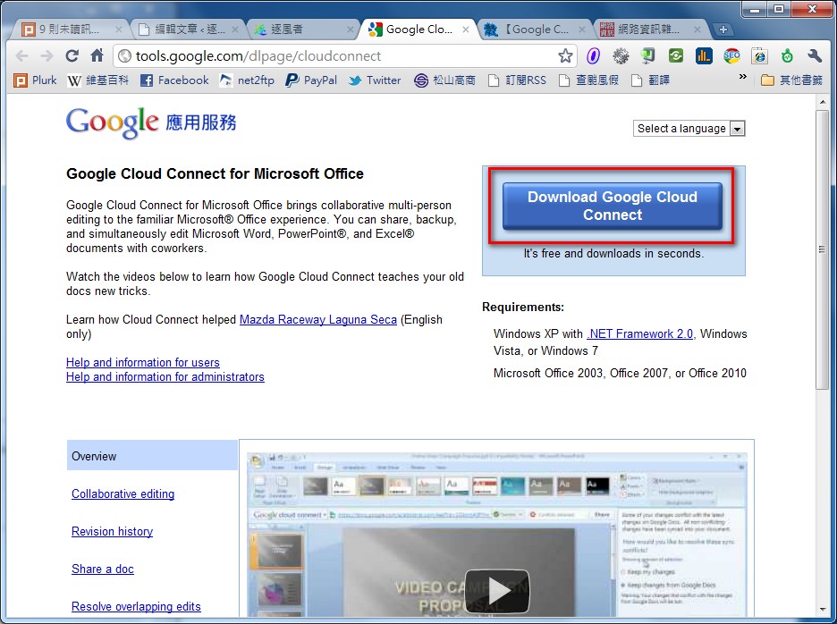This screenshot has width=837, height=624.
Task: Open Help and information for administrators
Action: click(165, 377)
